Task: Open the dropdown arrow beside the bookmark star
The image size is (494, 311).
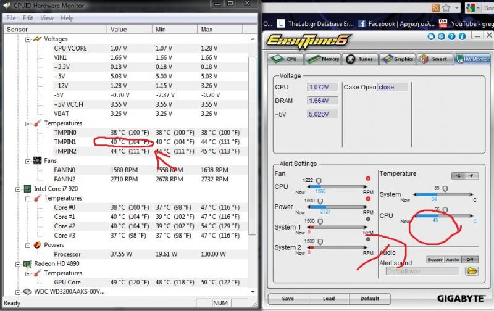Action: click(456, 8)
